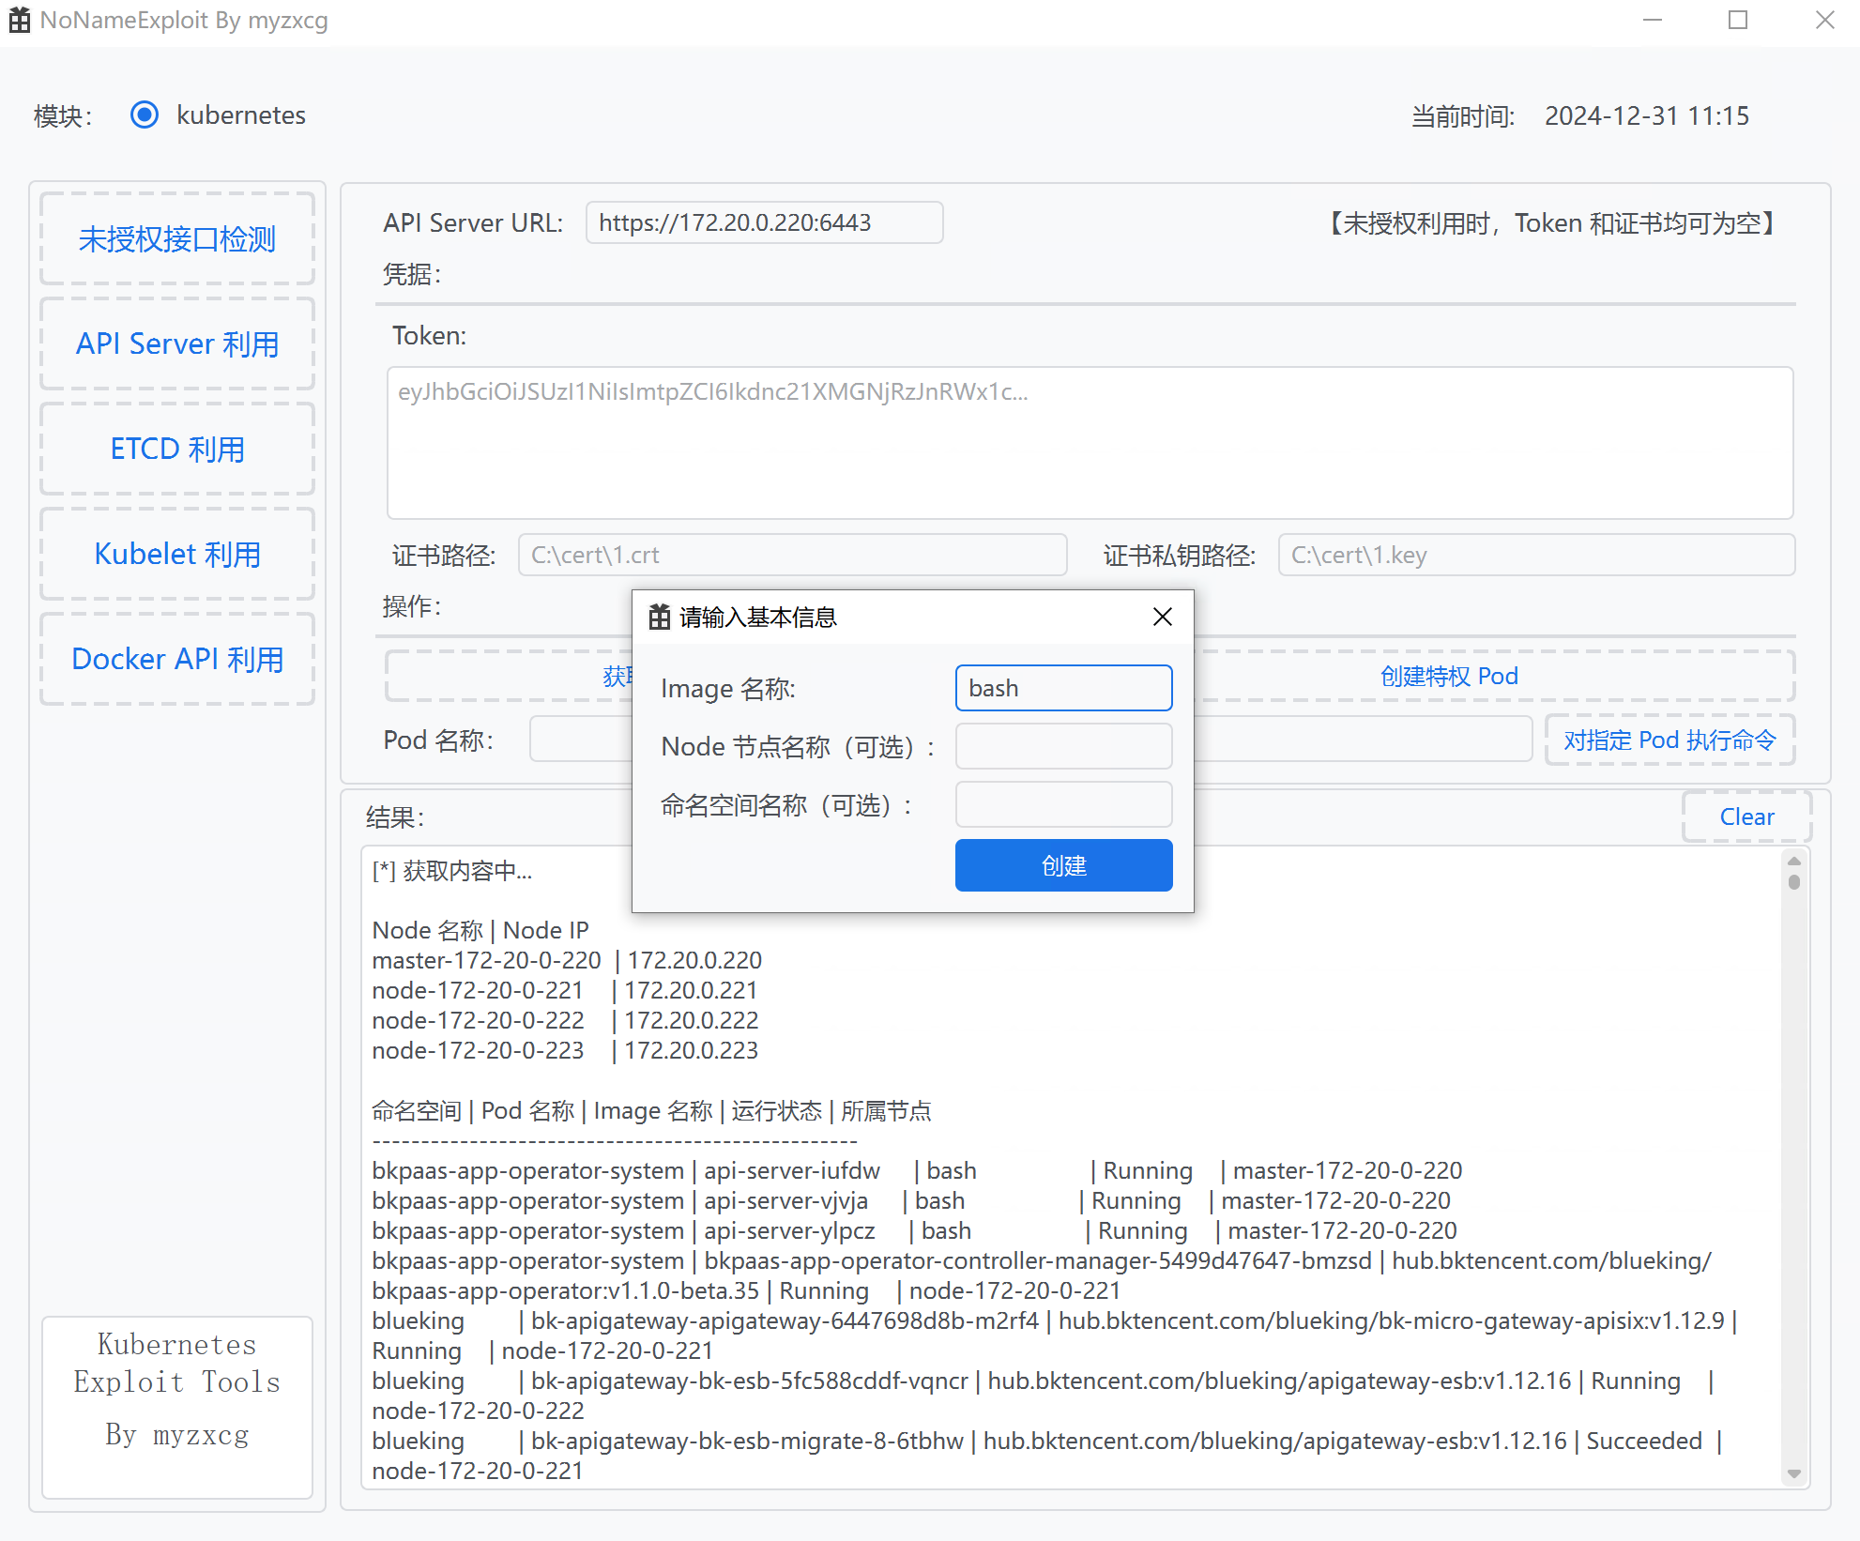1860x1541 pixels.
Task: Click the API Server URL field
Action: 764,222
